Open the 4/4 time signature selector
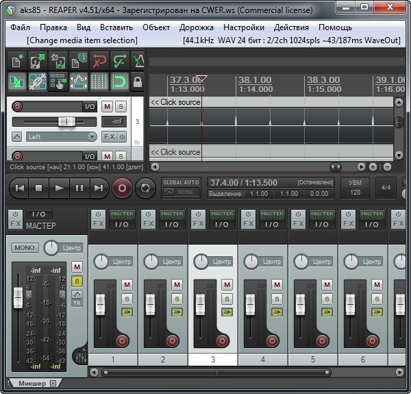This screenshot has height=394, width=411. pos(386,187)
